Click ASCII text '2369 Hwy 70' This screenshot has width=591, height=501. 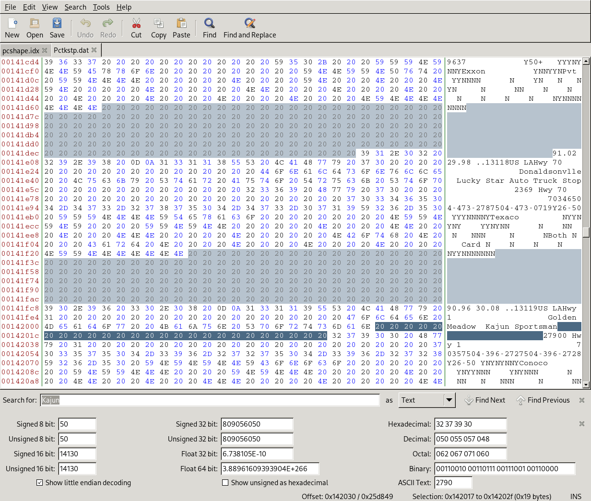point(541,190)
